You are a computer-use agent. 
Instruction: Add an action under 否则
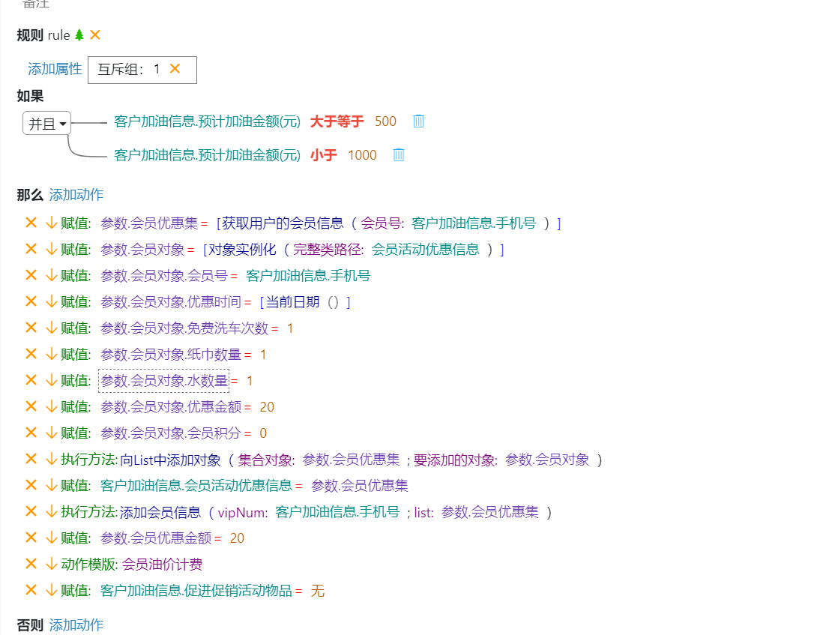coord(76,625)
